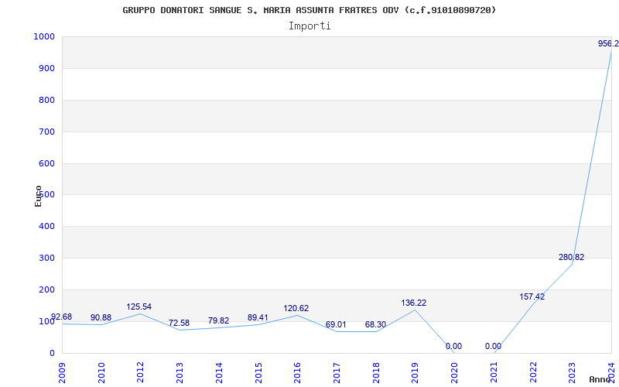The height and width of the screenshot is (387, 619).
Task: Click the 72.58 data point label
Action: coord(179,323)
